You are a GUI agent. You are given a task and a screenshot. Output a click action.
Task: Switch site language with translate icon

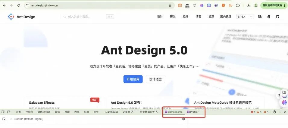click(260, 17)
